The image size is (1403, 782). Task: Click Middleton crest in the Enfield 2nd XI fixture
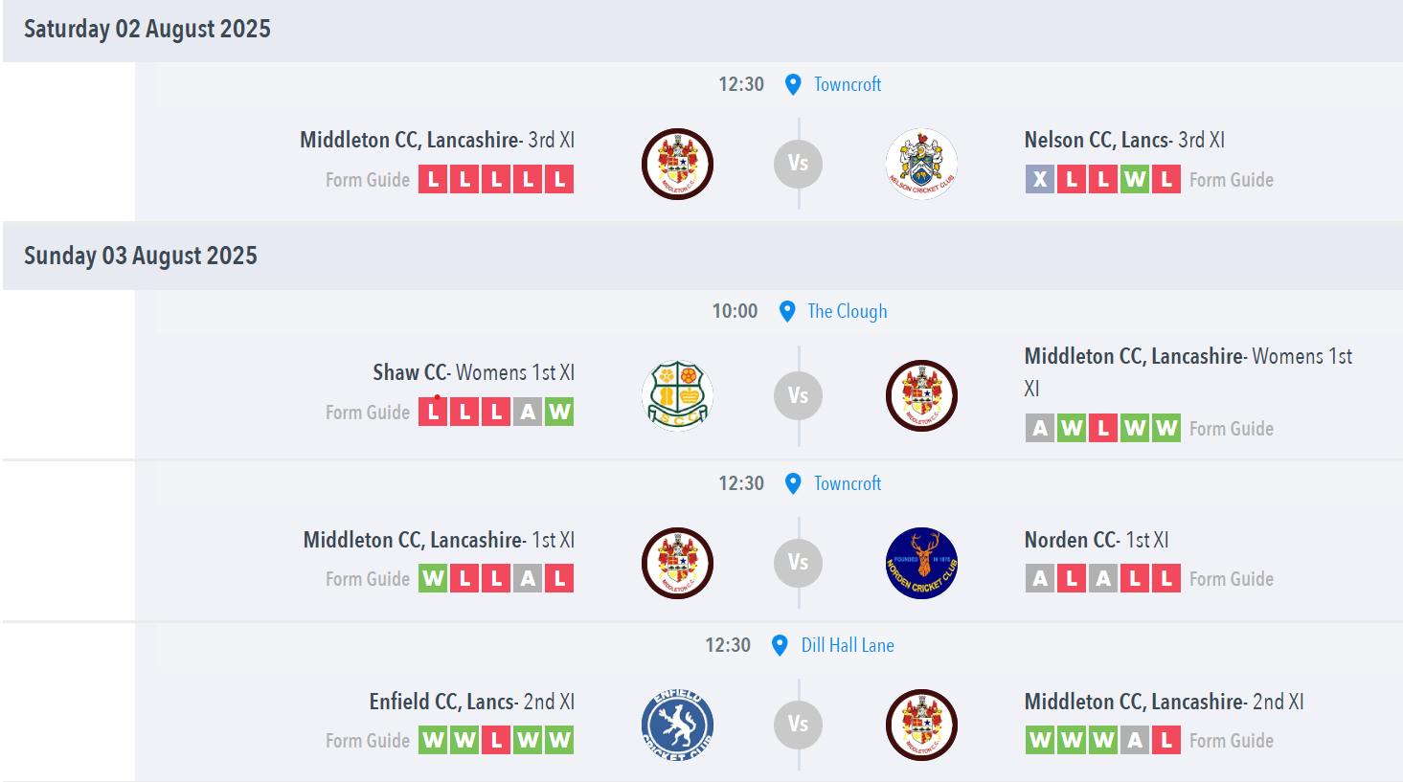(921, 725)
